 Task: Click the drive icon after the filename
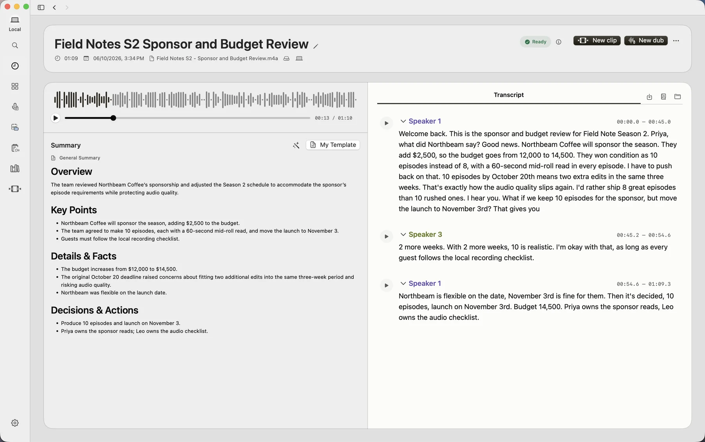click(286, 58)
